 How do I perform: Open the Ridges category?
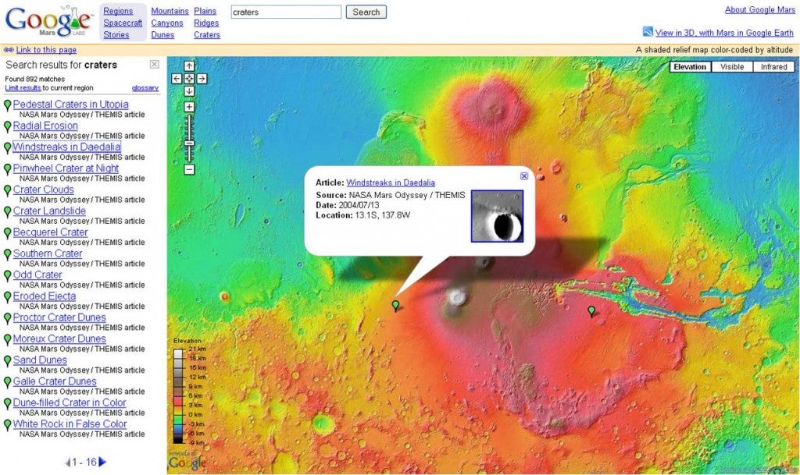pyautogui.click(x=206, y=23)
